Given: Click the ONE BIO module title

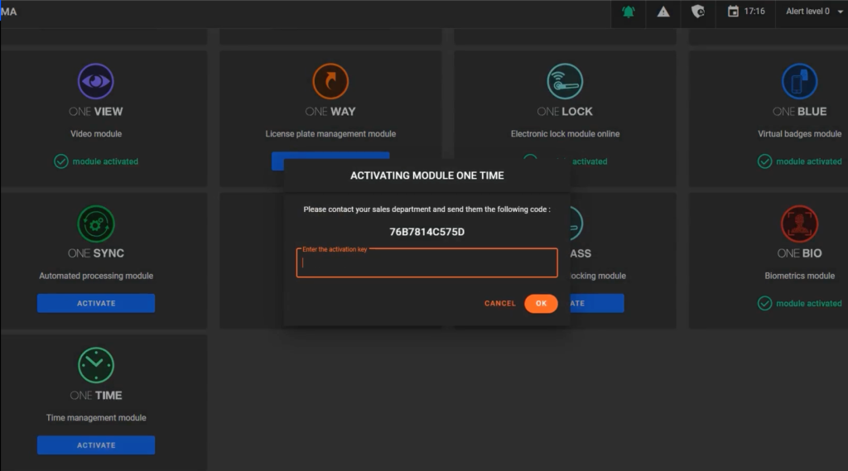Looking at the screenshot, I should 799,253.
